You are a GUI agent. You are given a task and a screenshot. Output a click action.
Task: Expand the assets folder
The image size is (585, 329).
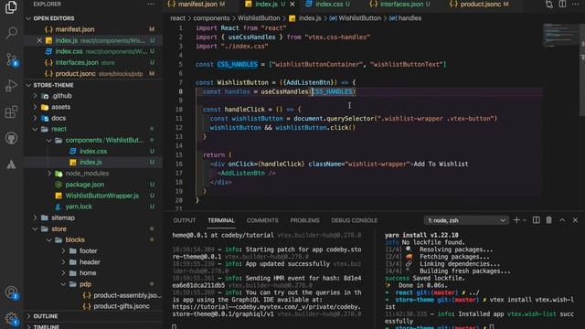pyautogui.click(x=93, y=107)
